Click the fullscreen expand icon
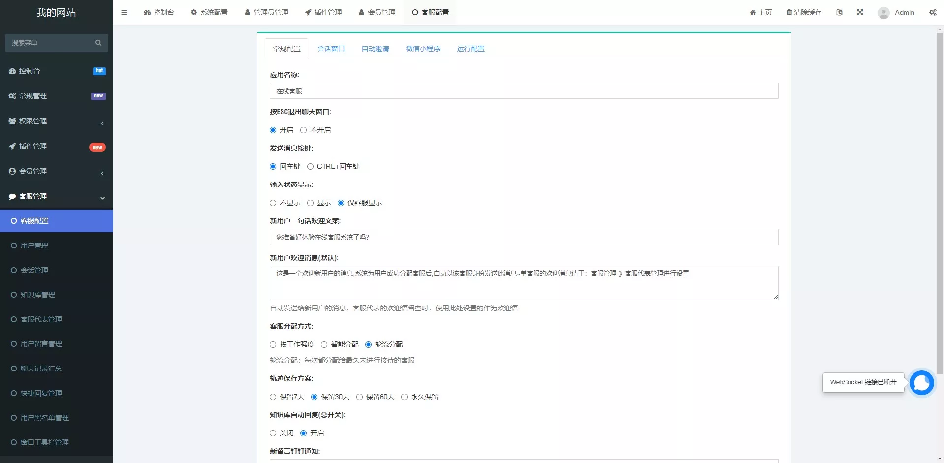Screen dimensions: 944x463 (x=860, y=12)
